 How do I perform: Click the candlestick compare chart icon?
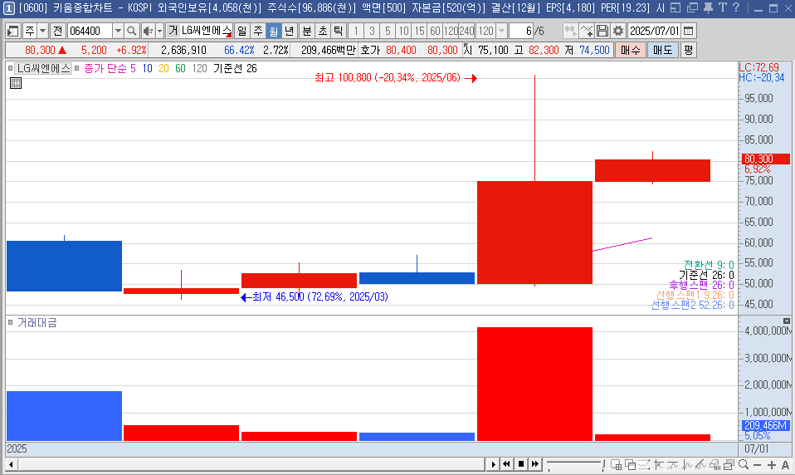[570, 31]
